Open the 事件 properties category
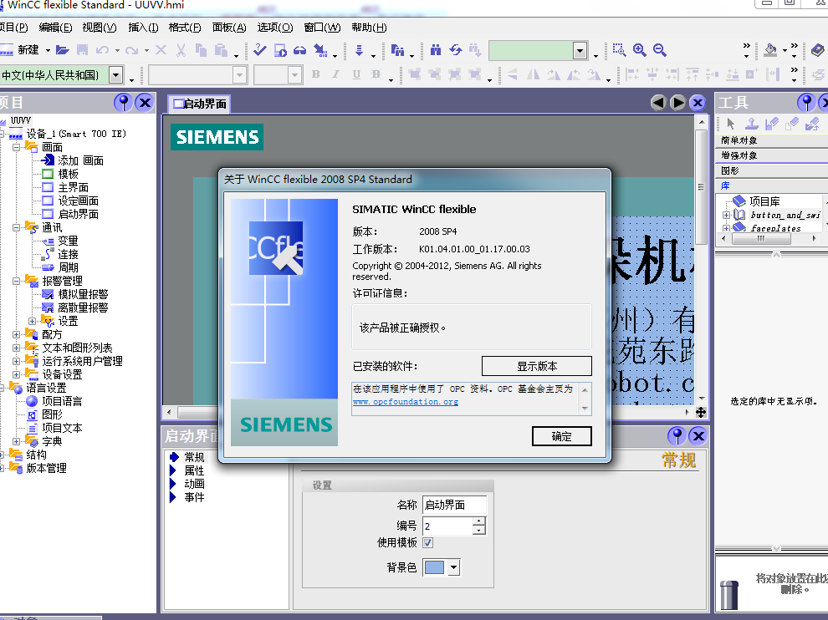This screenshot has height=620, width=828. pyautogui.click(x=194, y=497)
